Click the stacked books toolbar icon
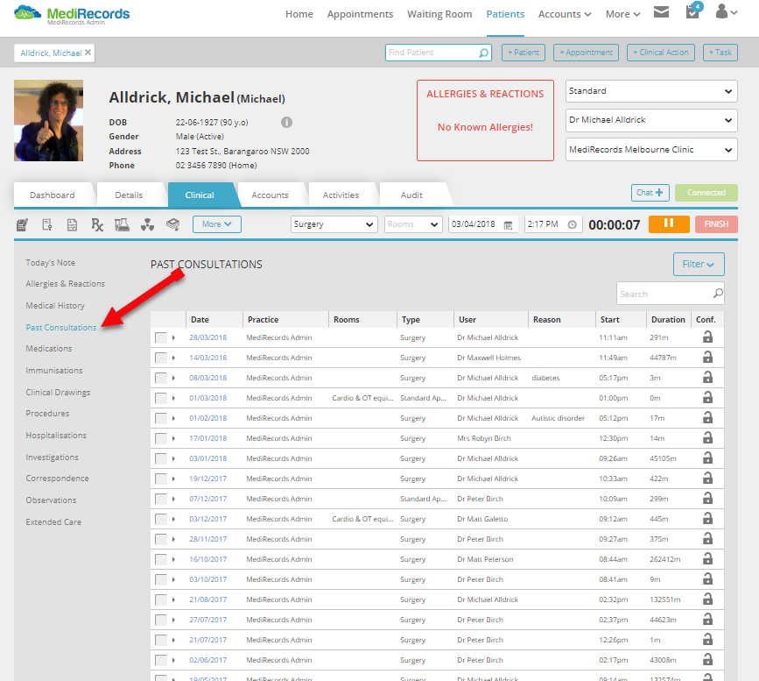Viewport: 759px width, 681px height. point(172,223)
